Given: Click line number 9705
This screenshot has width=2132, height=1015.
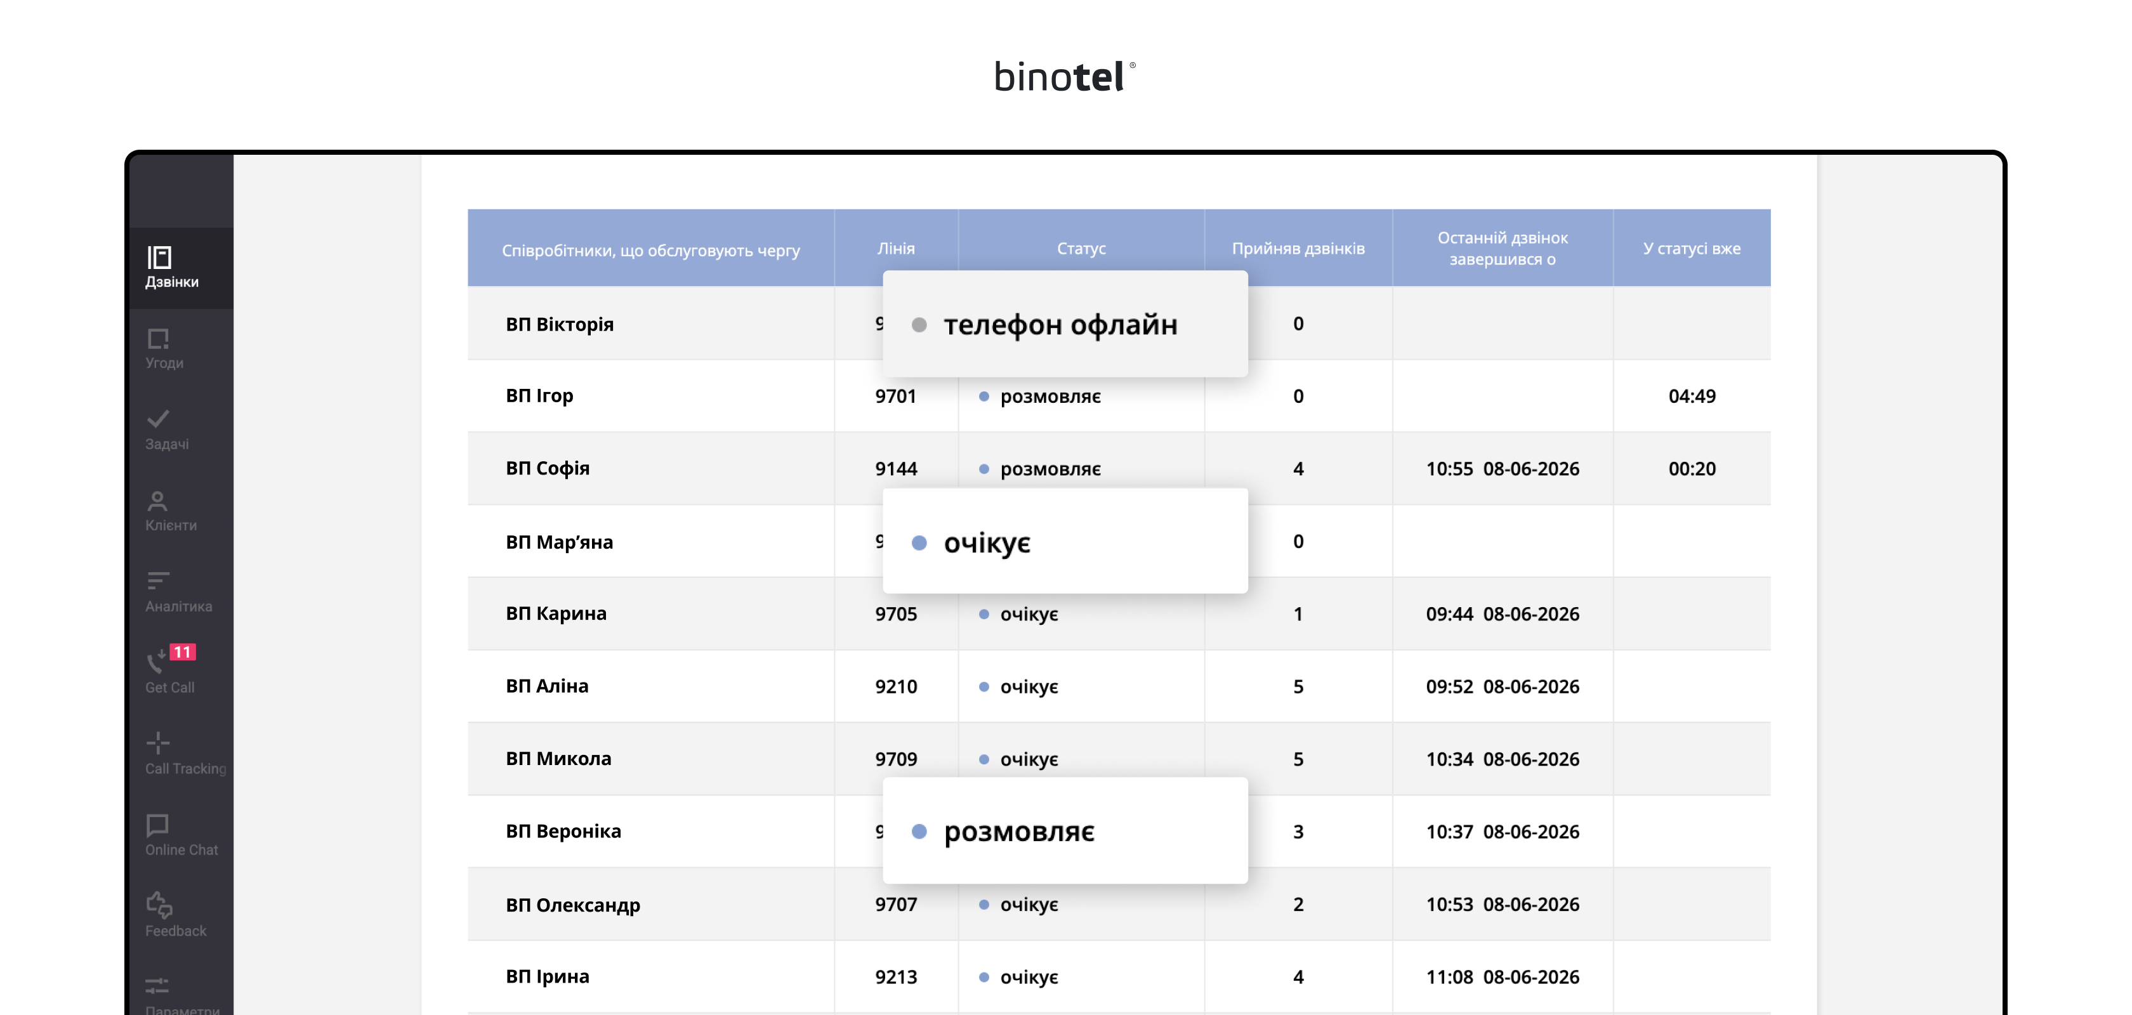Looking at the screenshot, I should click(x=897, y=614).
